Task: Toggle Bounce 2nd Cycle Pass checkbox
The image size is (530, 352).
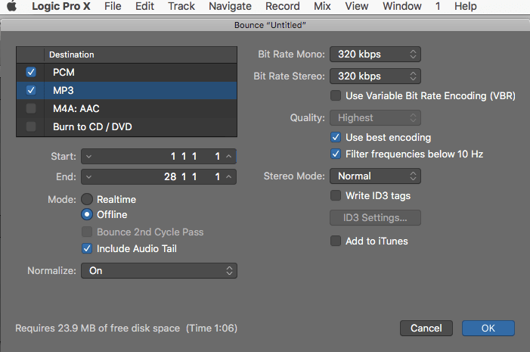Action: point(87,232)
